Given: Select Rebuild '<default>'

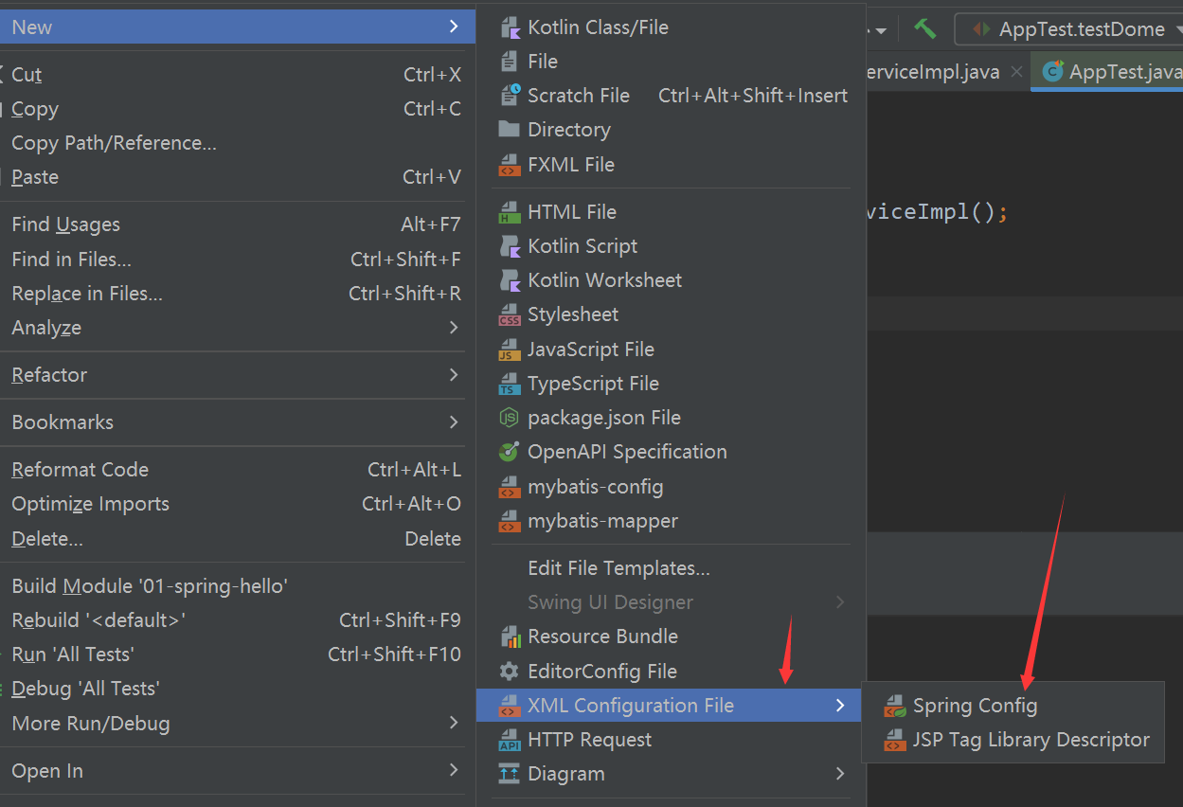Looking at the screenshot, I should coord(238,620).
